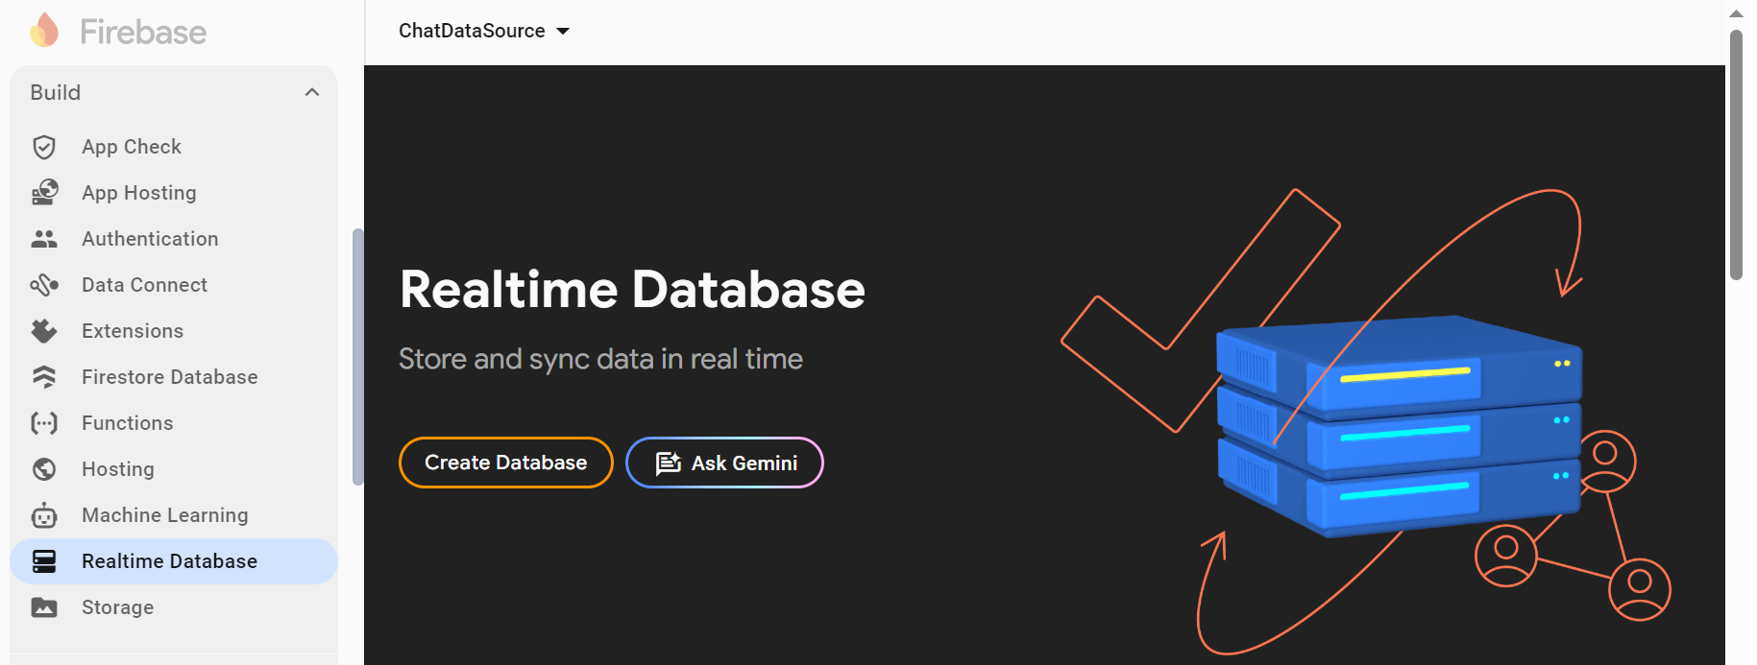The image size is (1757, 665).
Task: Click the Extensions puzzle icon
Action: click(44, 331)
